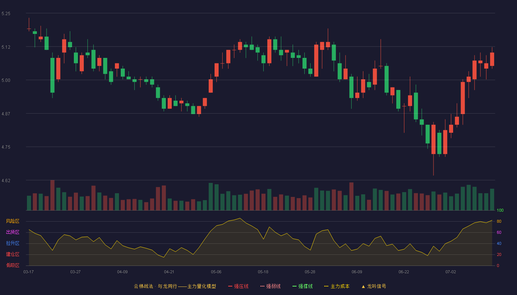Click the red line icon beside 强压线
517x295 pixels.
230,286
